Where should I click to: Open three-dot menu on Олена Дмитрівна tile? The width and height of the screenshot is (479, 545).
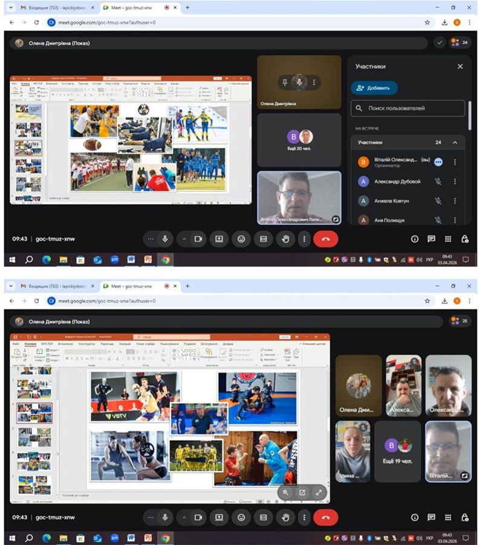(x=314, y=82)
